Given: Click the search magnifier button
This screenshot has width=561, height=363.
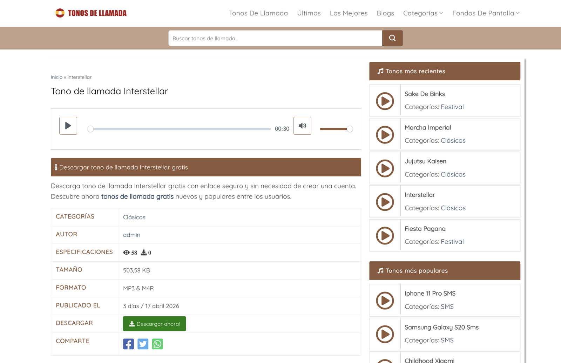Looking at the screenshot, I should (392, 38).
